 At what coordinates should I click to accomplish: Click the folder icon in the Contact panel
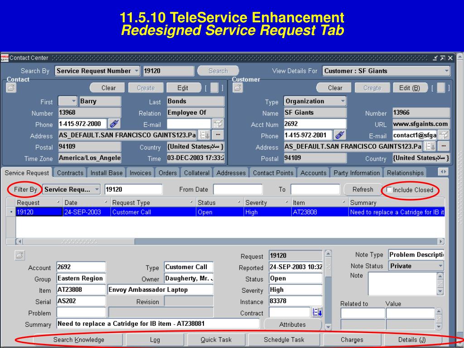click(x=10, y=88)
